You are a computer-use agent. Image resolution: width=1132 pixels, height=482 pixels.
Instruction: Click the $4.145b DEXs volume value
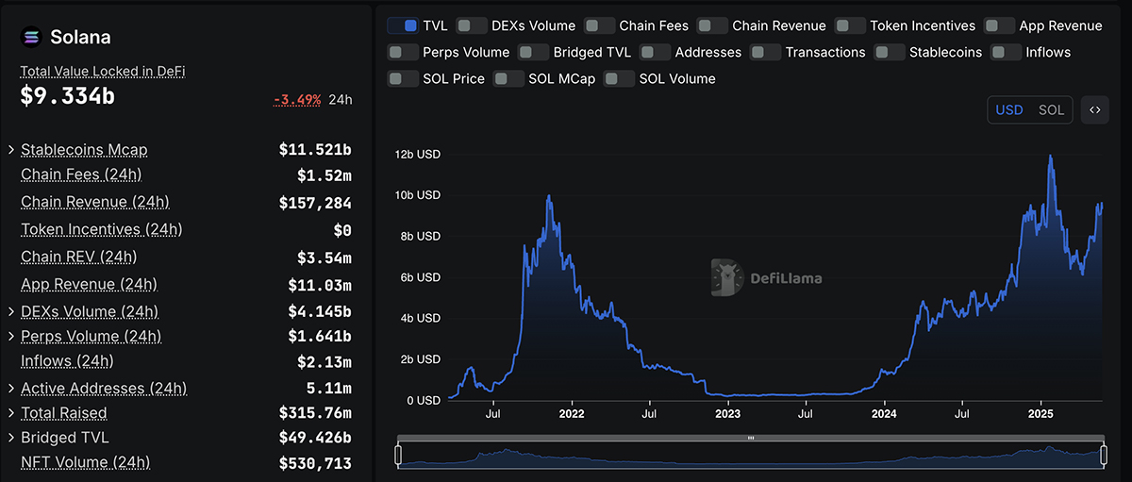coord(320,311)
